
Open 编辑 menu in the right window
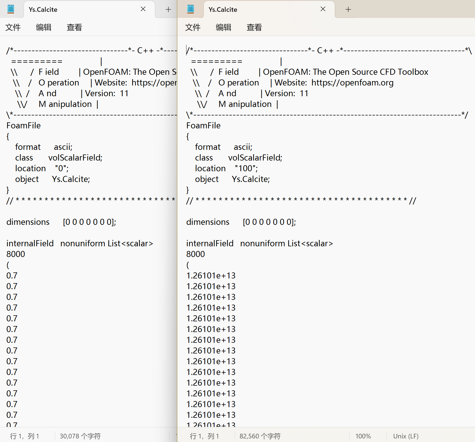coord(223,27)
